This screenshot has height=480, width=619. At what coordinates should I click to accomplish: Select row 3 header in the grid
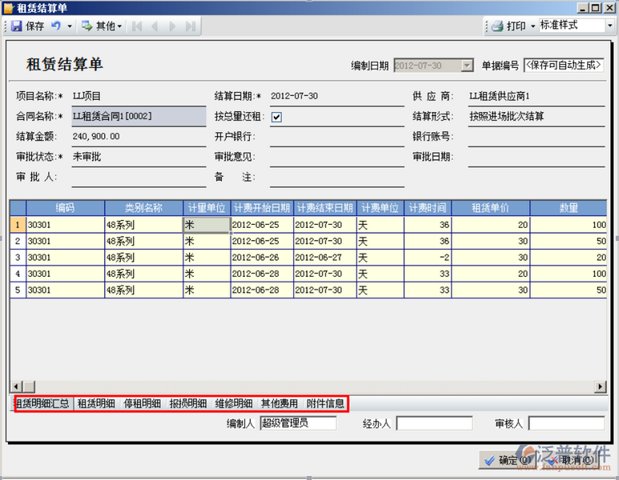coord(18,257)
